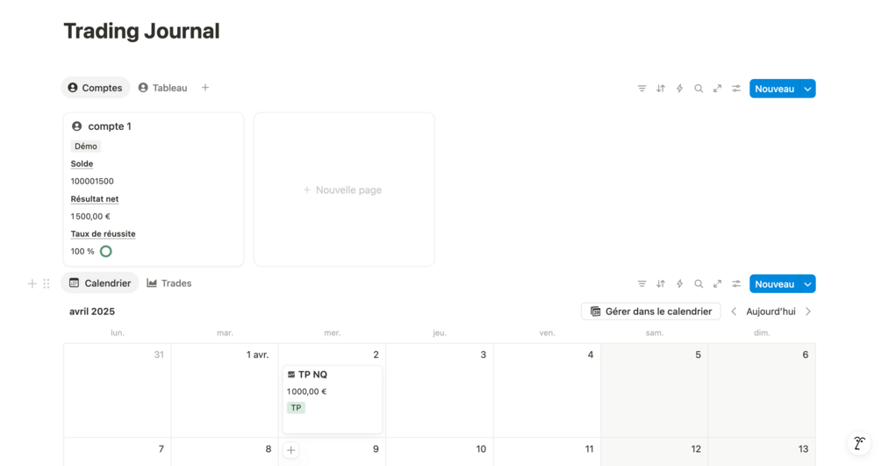Select the April 3 calendar cell
The width and height of the screenshot is (882, 466).
coord(440,391)
